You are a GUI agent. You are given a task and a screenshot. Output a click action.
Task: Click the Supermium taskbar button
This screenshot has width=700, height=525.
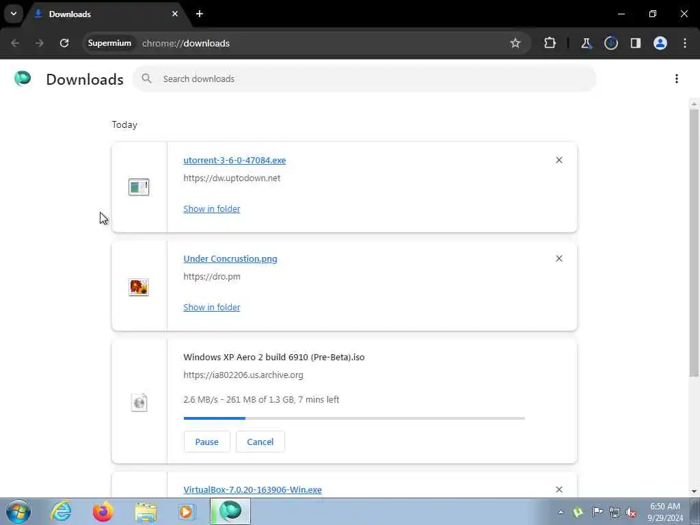(230, 511)
